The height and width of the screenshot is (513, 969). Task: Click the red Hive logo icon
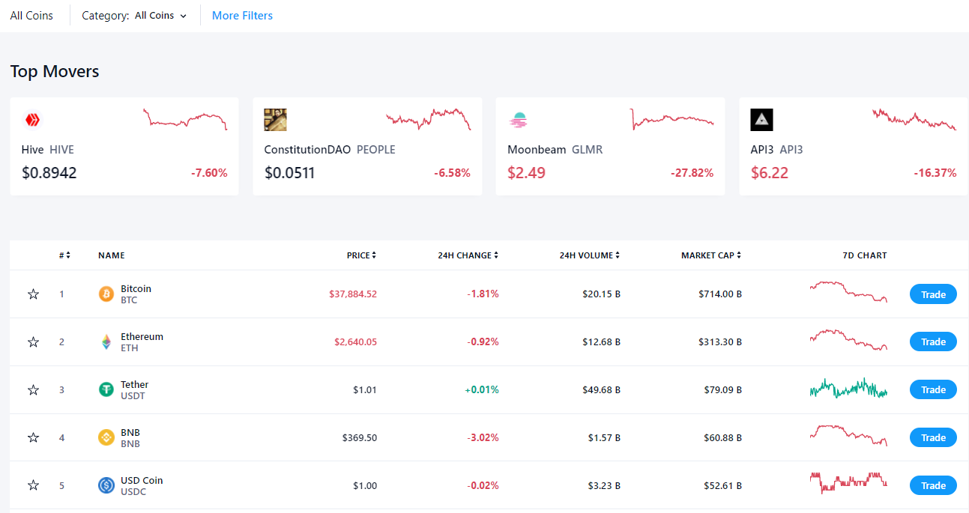(32, 120)
